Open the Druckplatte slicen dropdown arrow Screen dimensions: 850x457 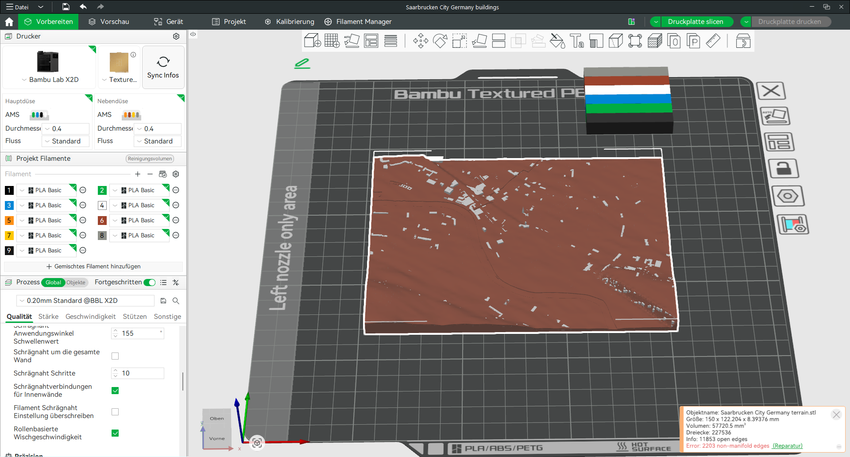coord(656,22)
